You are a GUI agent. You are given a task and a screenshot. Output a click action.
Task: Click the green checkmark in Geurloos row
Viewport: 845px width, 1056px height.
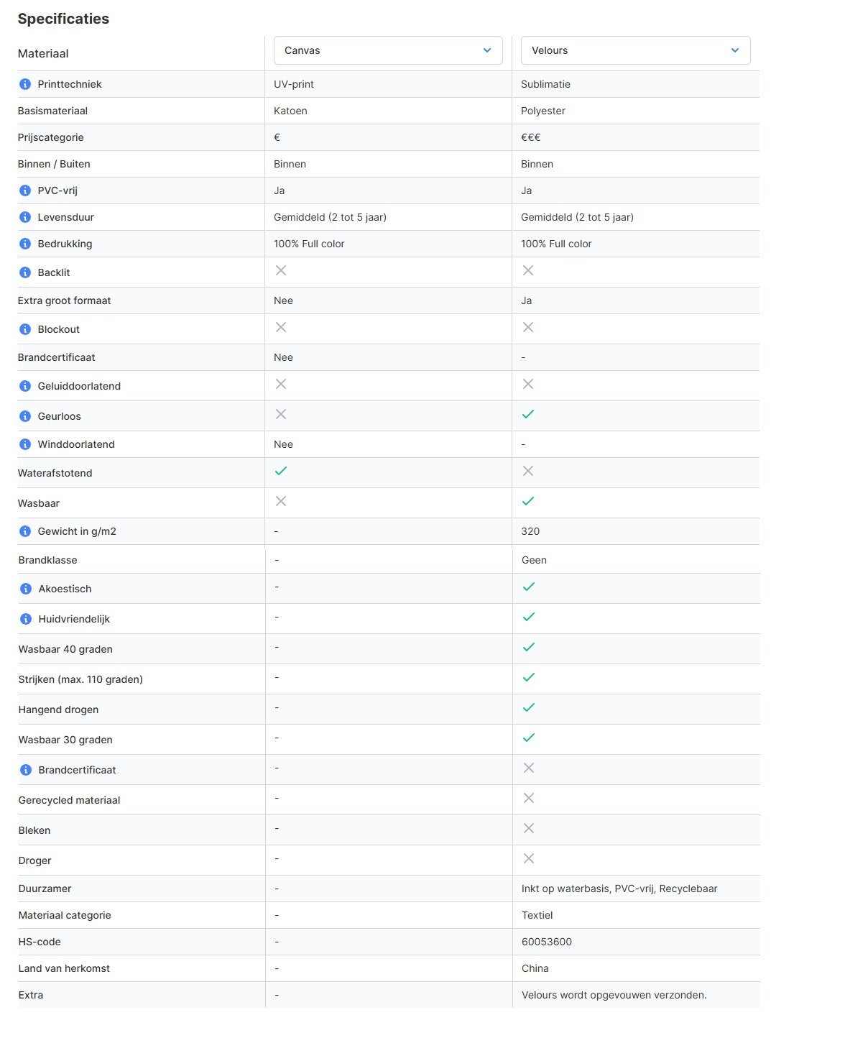point(528,414)
